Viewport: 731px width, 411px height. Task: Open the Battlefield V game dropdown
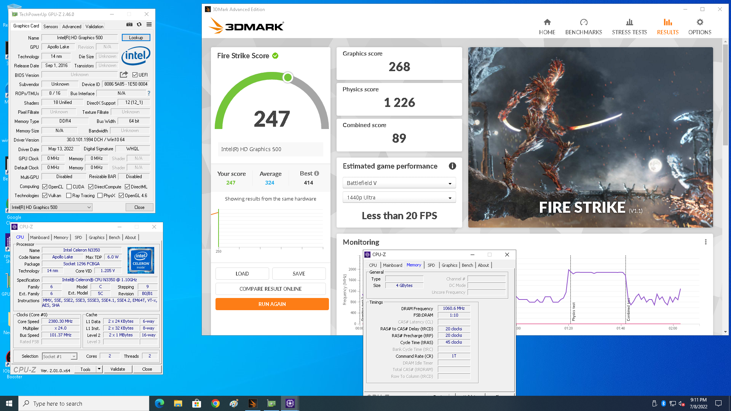(399, 183)
